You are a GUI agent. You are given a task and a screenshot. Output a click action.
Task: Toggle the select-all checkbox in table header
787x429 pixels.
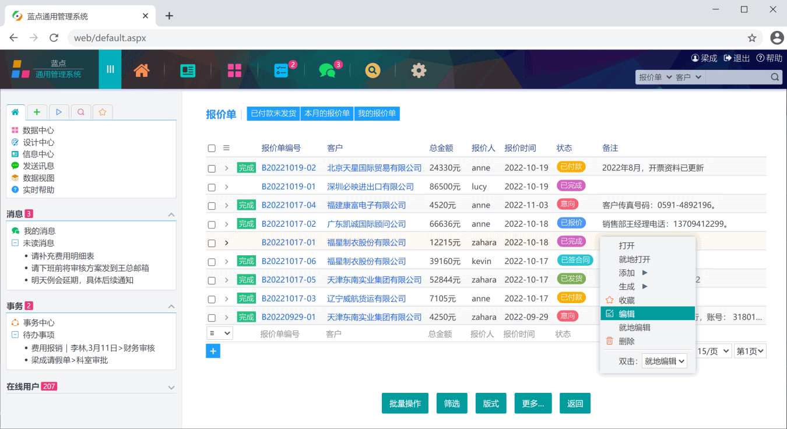point(212,149)
